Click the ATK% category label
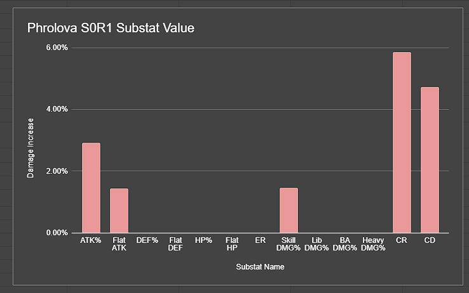This screenshot has height=293, width=469. (91, 240)
